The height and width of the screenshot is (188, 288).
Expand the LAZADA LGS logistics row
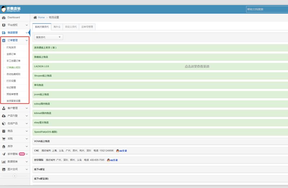(160, 67)
